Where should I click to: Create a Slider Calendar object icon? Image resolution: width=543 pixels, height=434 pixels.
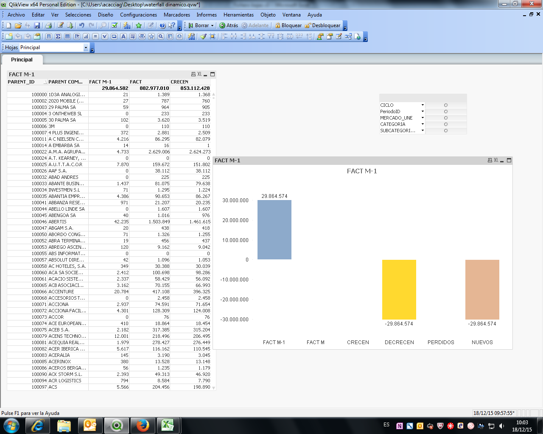tap(142, 36)
